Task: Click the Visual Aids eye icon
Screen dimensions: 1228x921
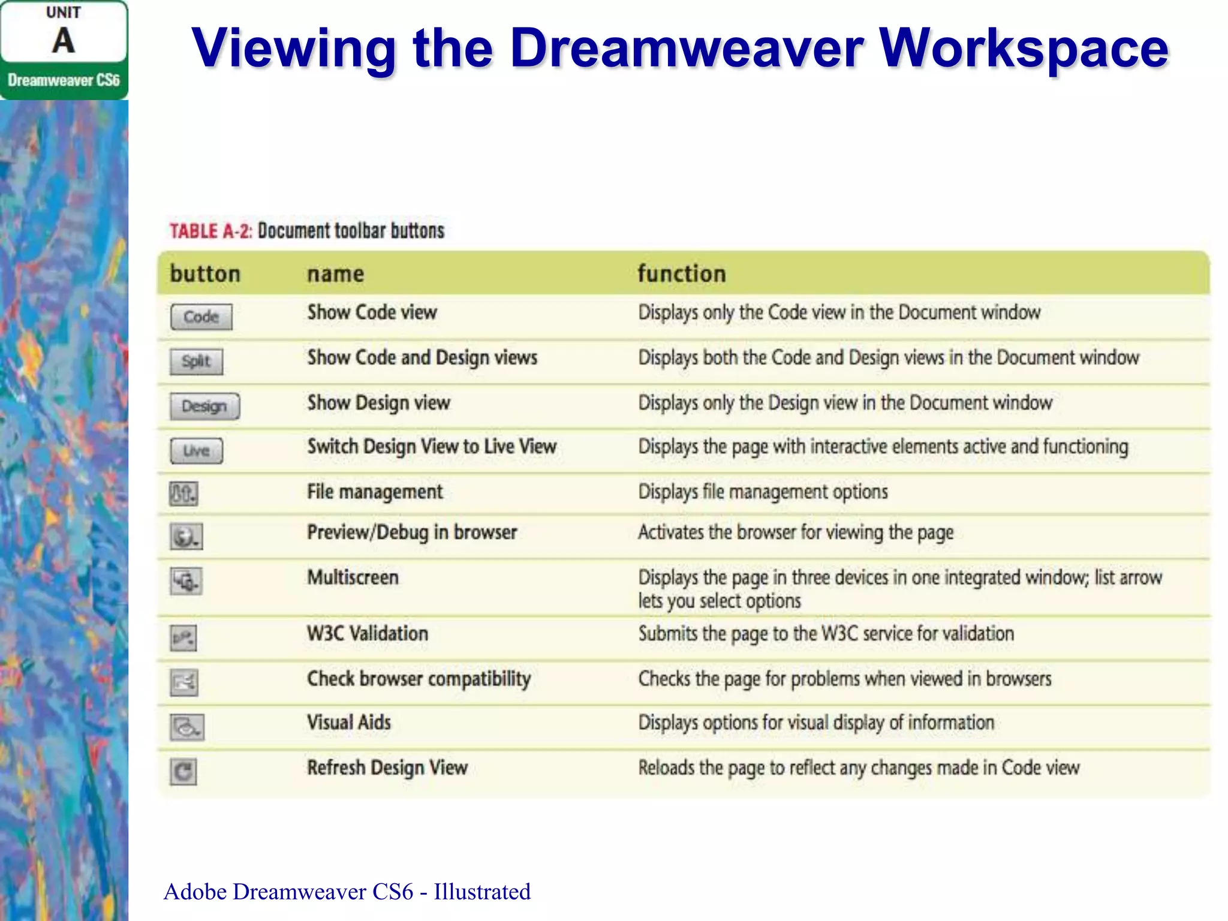Action: click(x=186, y=727)
